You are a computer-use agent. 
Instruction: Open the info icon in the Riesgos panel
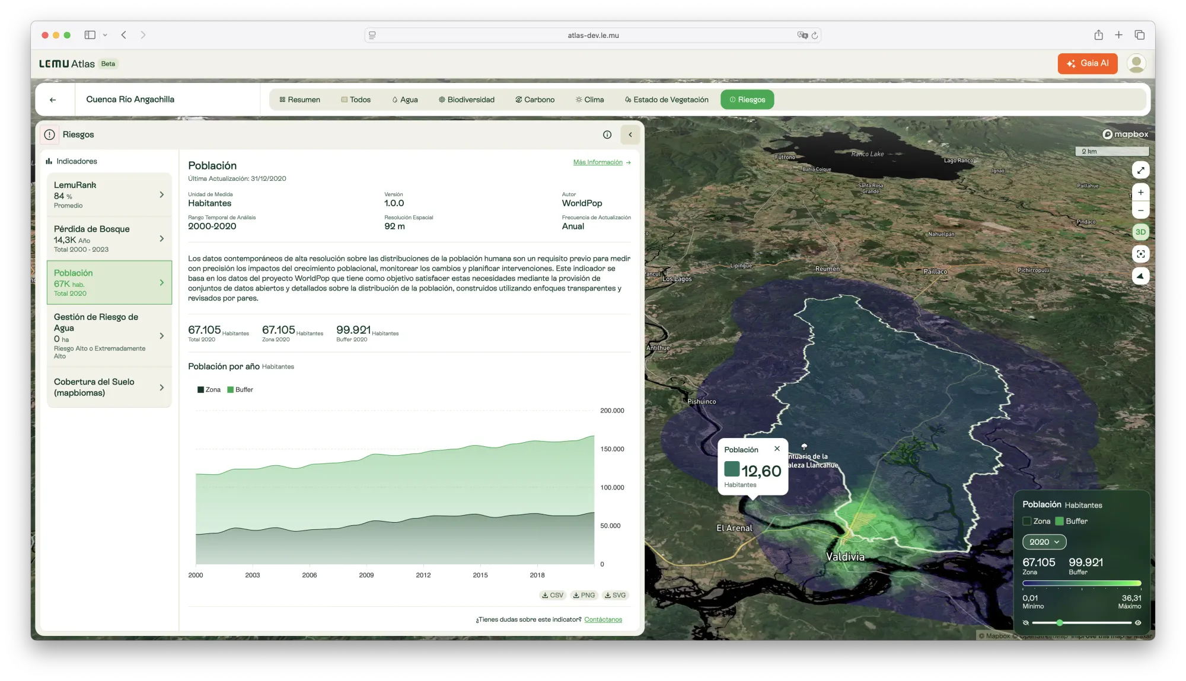click(607, 135)
